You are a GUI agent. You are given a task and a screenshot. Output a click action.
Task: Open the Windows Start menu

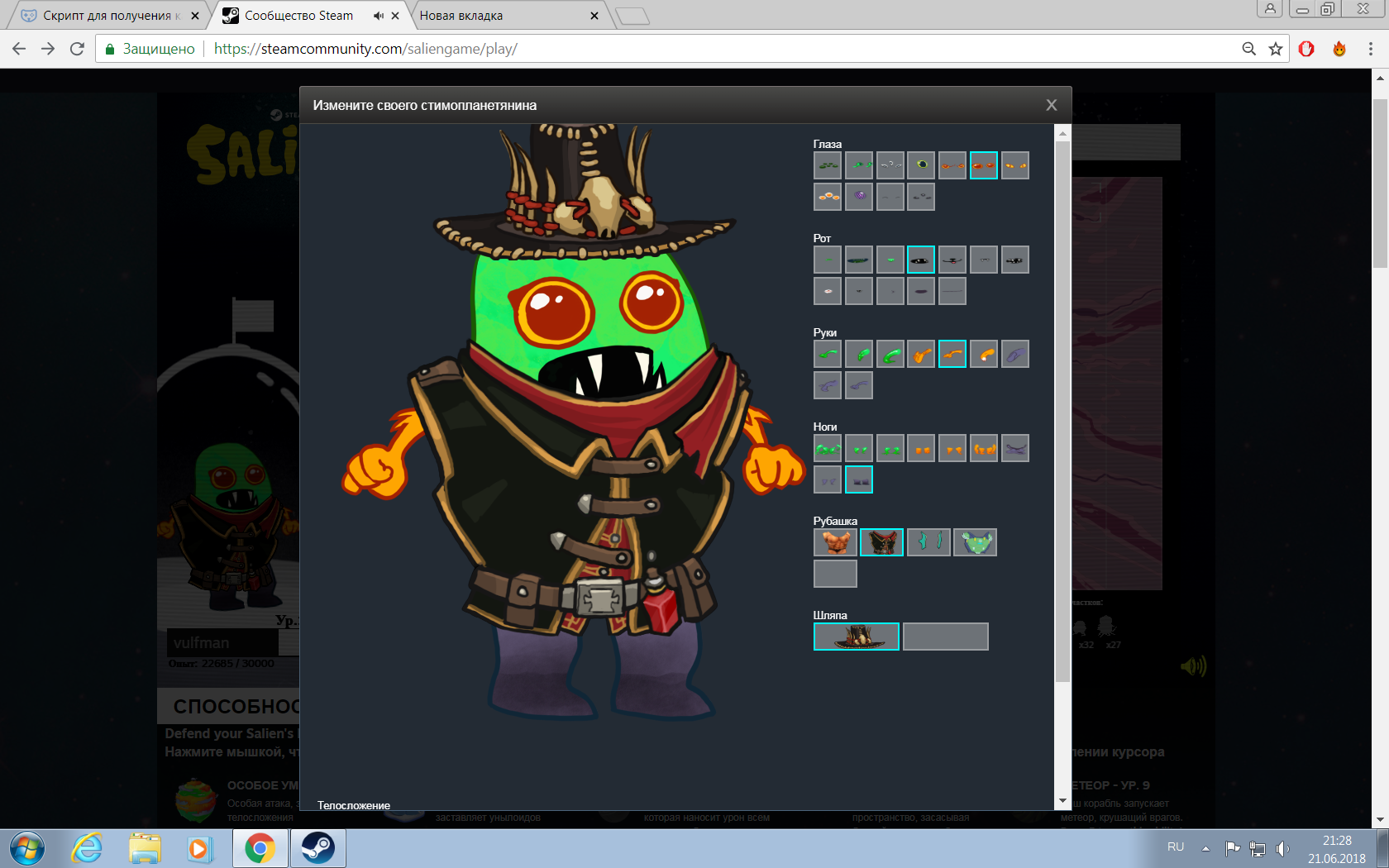[x=27, y=849]
